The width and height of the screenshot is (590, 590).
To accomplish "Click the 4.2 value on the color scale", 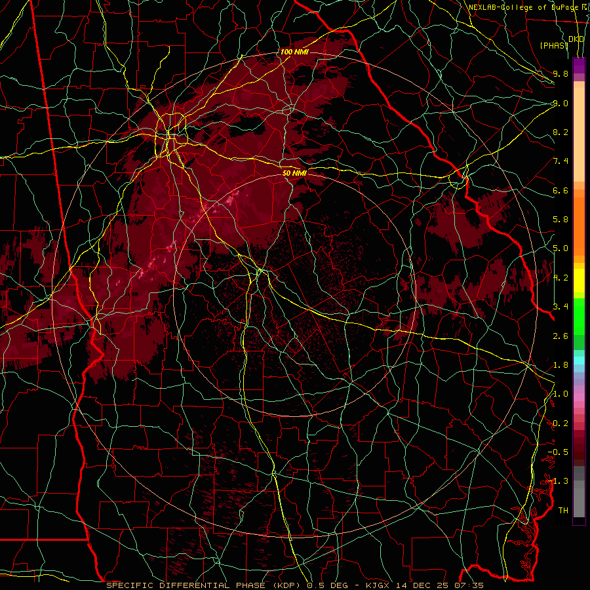I will [x=560, y=278].
